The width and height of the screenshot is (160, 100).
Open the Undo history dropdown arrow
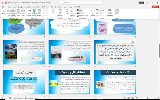pos(11,3)
